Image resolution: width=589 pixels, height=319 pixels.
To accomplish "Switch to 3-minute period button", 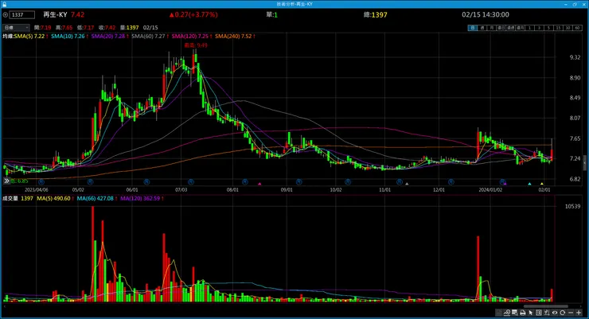I will click(539, 28).
